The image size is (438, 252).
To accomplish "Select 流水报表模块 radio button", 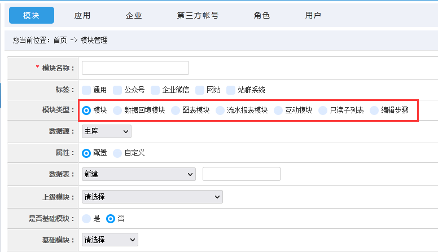I will click(x=220, y=110).
